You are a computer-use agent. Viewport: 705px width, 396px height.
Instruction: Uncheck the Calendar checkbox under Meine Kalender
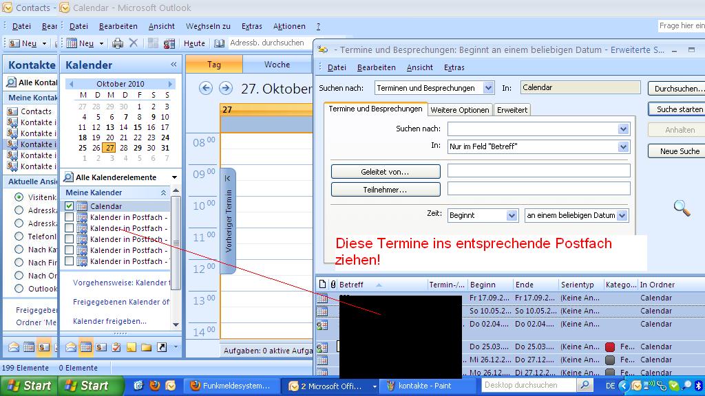[70, 206]
